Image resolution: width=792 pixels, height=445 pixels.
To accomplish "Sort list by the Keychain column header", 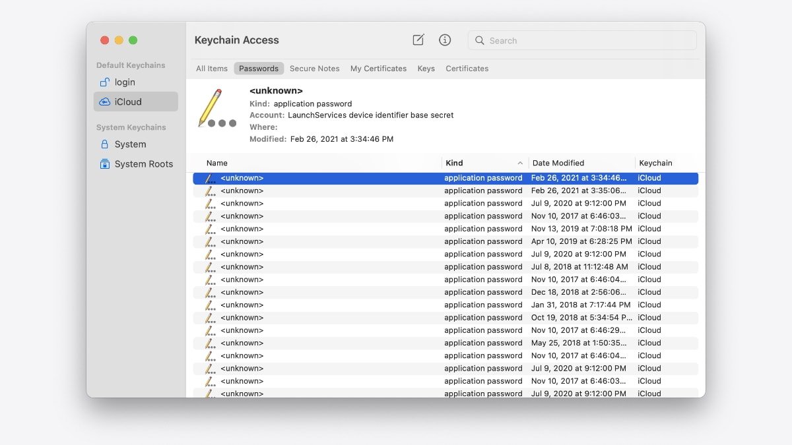I will click(655, 163).
